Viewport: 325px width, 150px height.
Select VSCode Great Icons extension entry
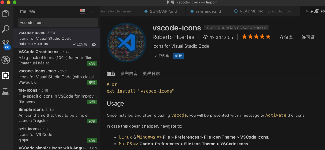coord(57,57)
